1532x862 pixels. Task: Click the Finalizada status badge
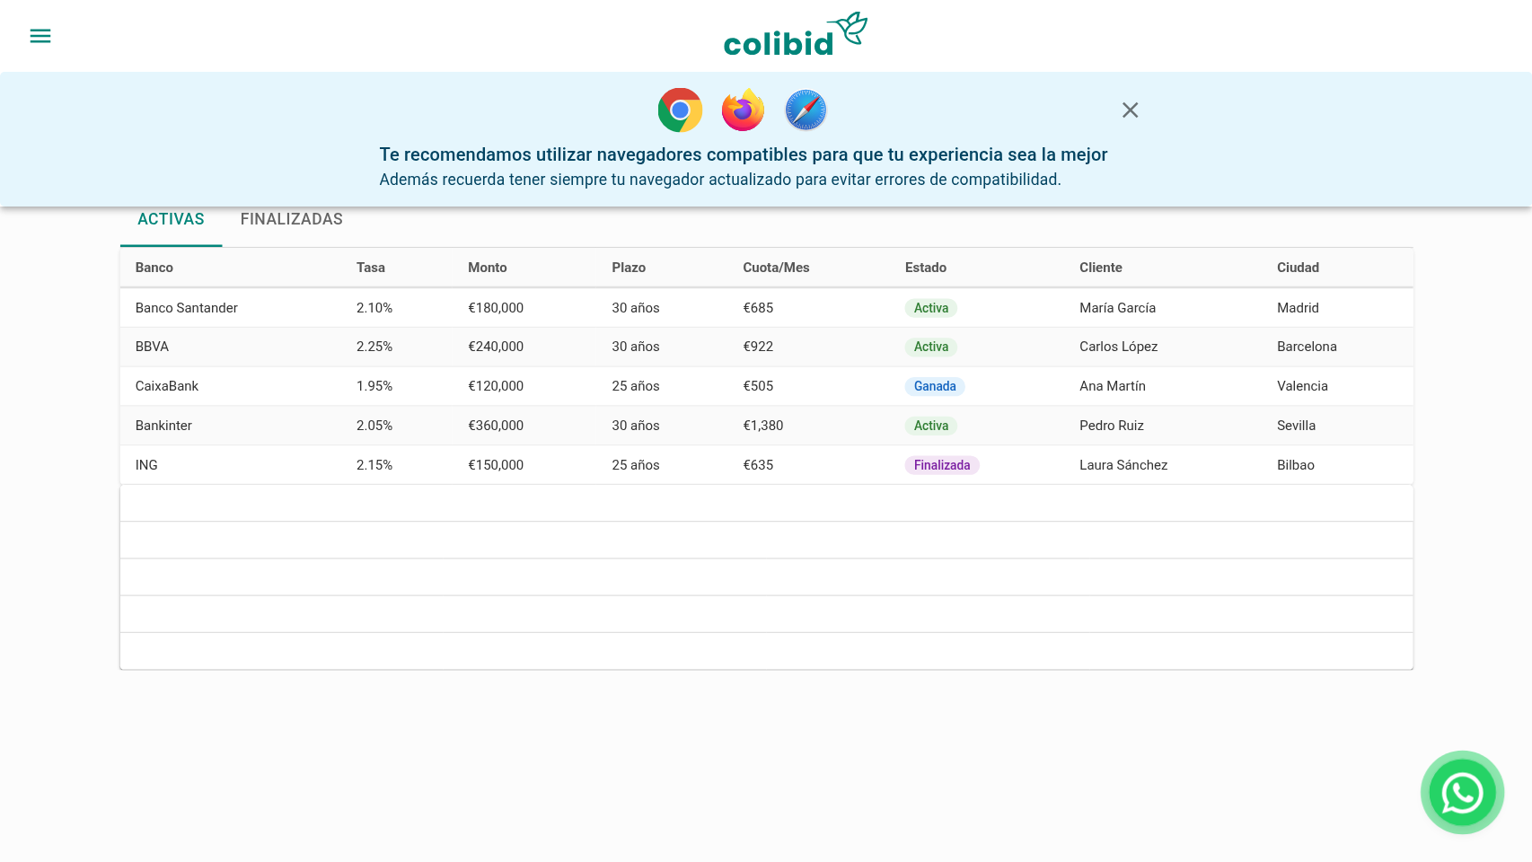pyautogui.click(x=942, y=465)
